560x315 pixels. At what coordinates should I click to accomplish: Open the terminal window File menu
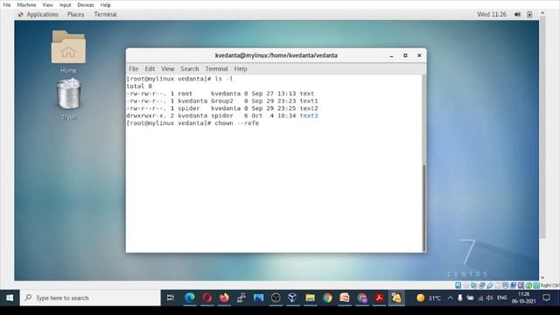pos(134,69)
